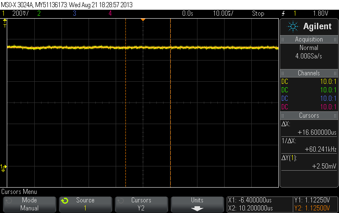Click the MSO-X 3024A timestamp header
339x213 pixels.
pyautogui.click(x=67, y=5)
